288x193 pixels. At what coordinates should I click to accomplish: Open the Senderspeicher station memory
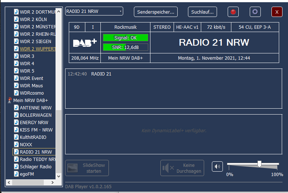(156, 12)
